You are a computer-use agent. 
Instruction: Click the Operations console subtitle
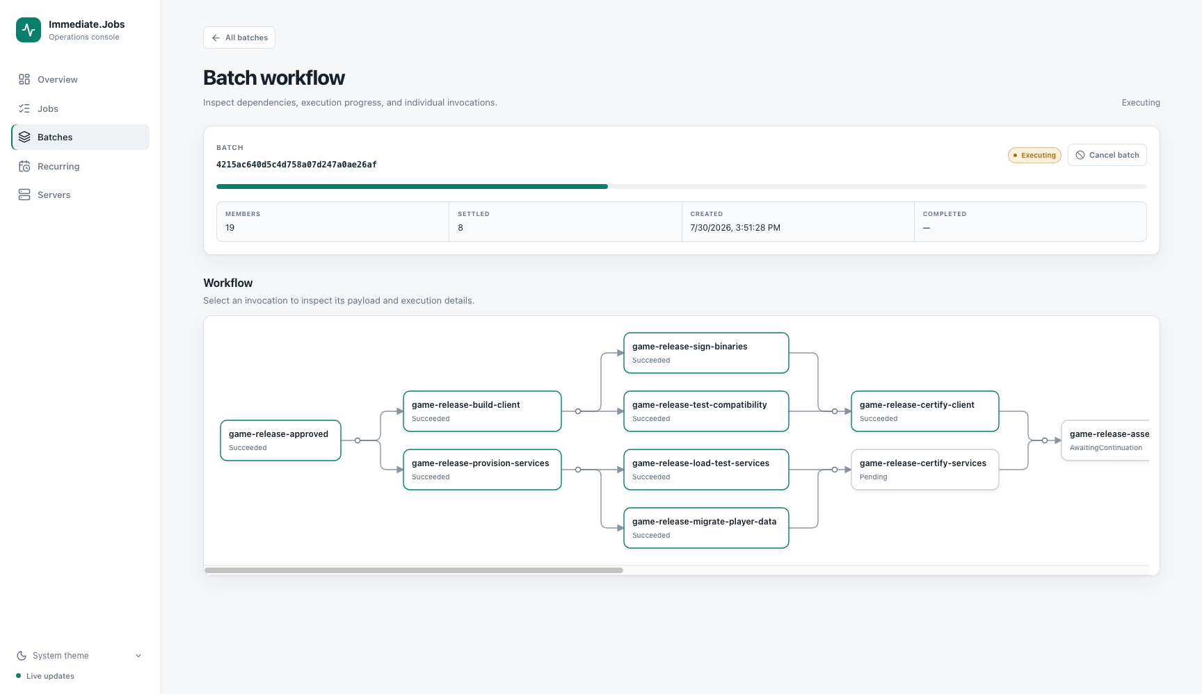tap(84, 38)
